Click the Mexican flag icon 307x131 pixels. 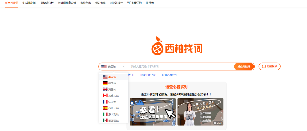pyautogui.click(x=105, y=120)
